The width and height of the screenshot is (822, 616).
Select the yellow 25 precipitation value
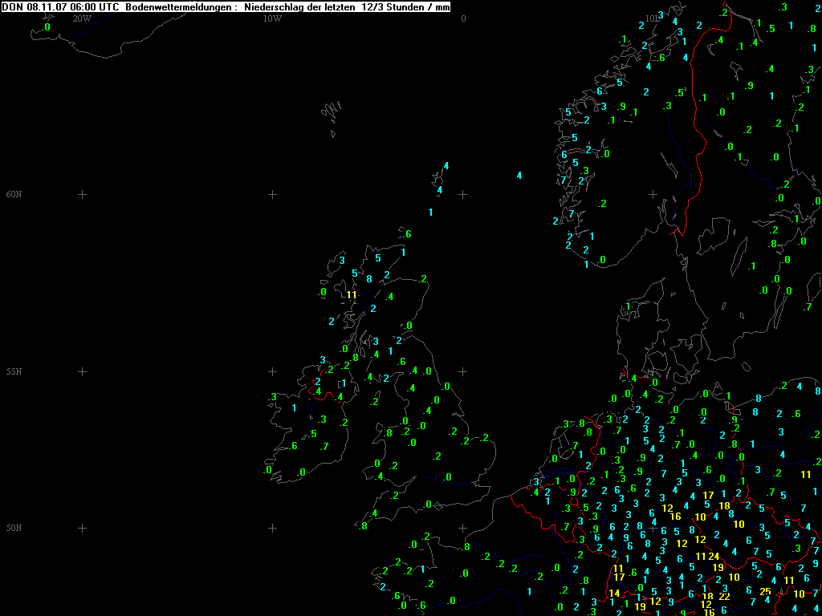pos(765,592)
